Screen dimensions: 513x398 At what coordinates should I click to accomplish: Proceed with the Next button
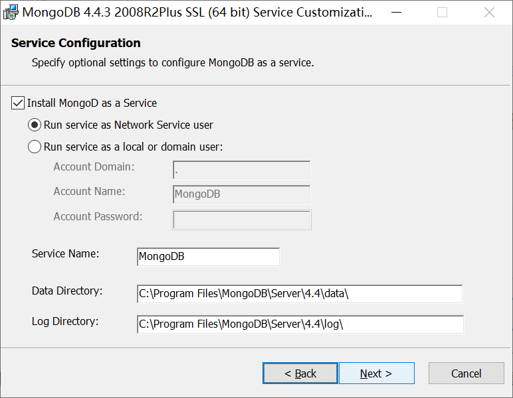(x=377, y=373)
